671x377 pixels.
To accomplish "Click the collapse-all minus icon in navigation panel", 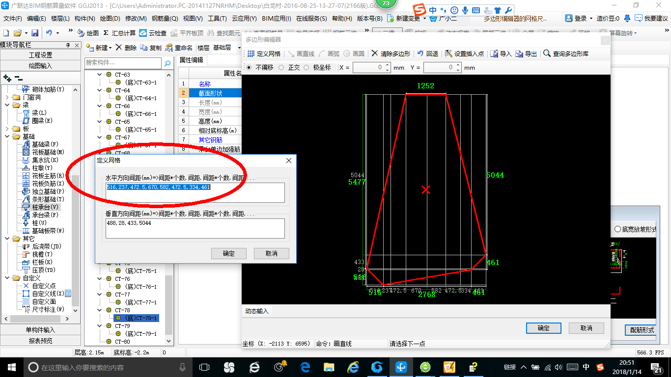I will pos(18,78).
